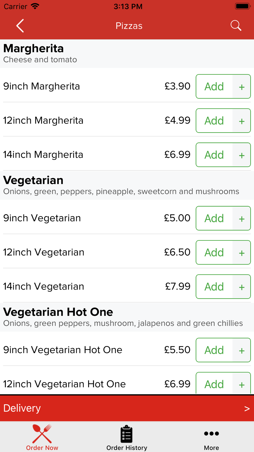Viewport: 254px width, 452px height.
Task: Open the search magnifier icon
Action: (x=236, y=26)
